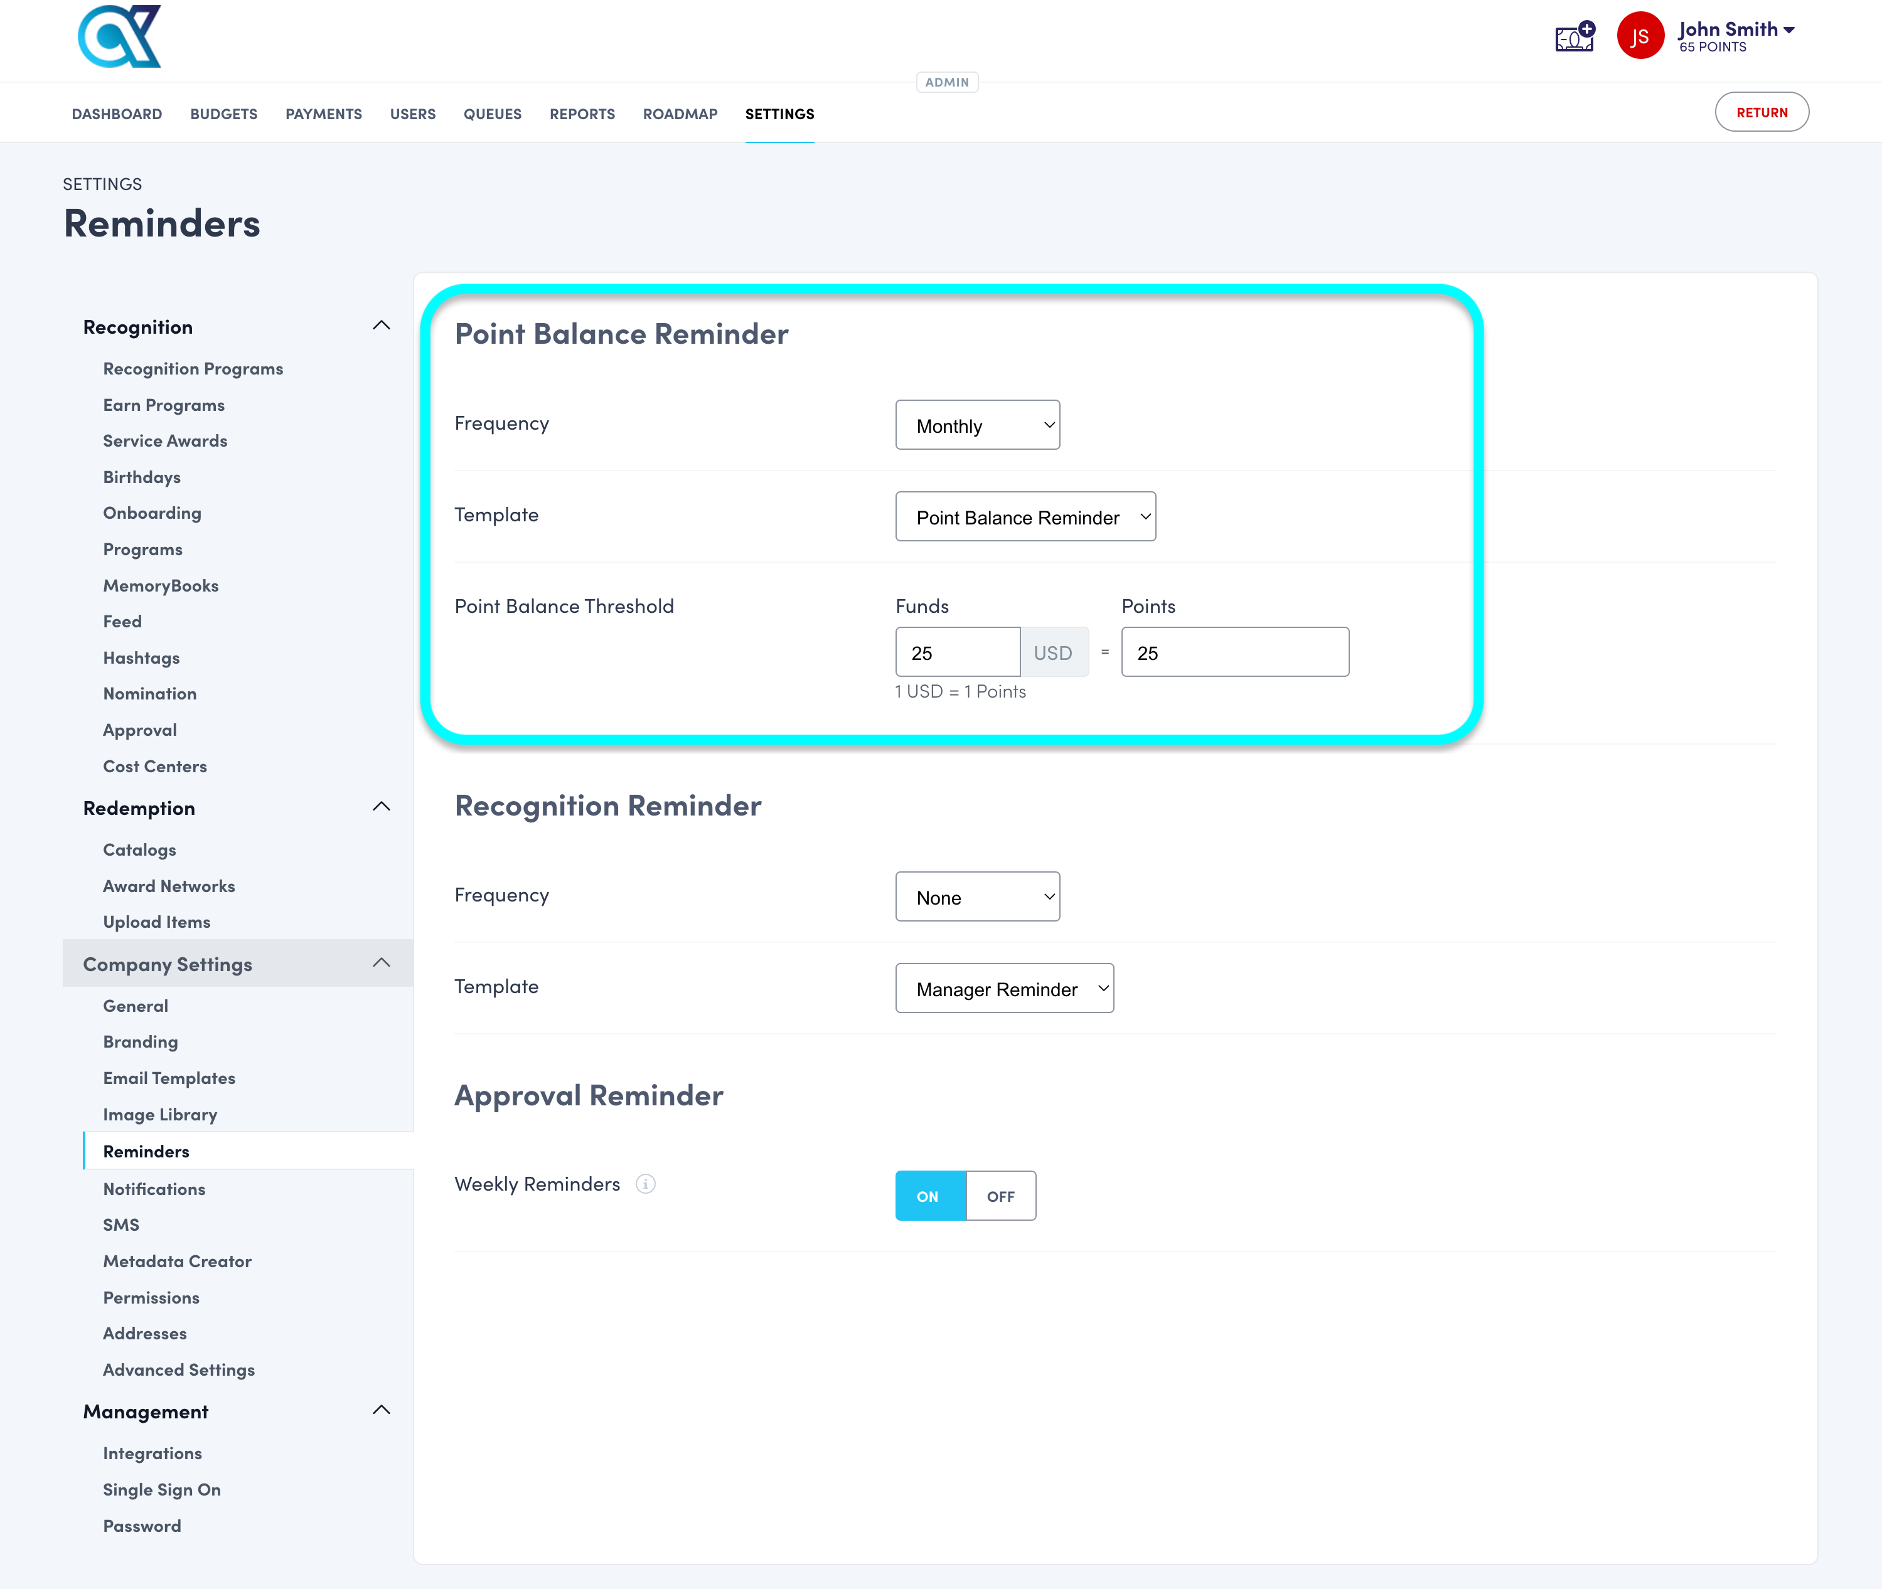Go to the Budgets tab

[x=223, y=114]
